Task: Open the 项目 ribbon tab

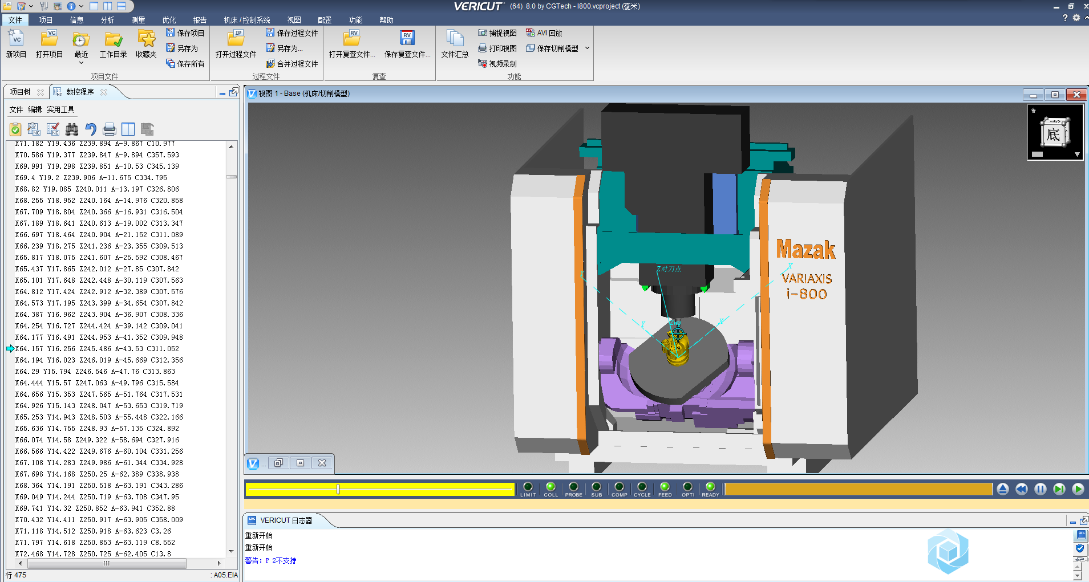Action: click(46, 20)
